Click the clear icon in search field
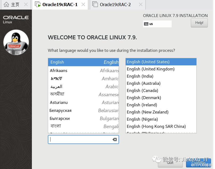 (115, 140)
